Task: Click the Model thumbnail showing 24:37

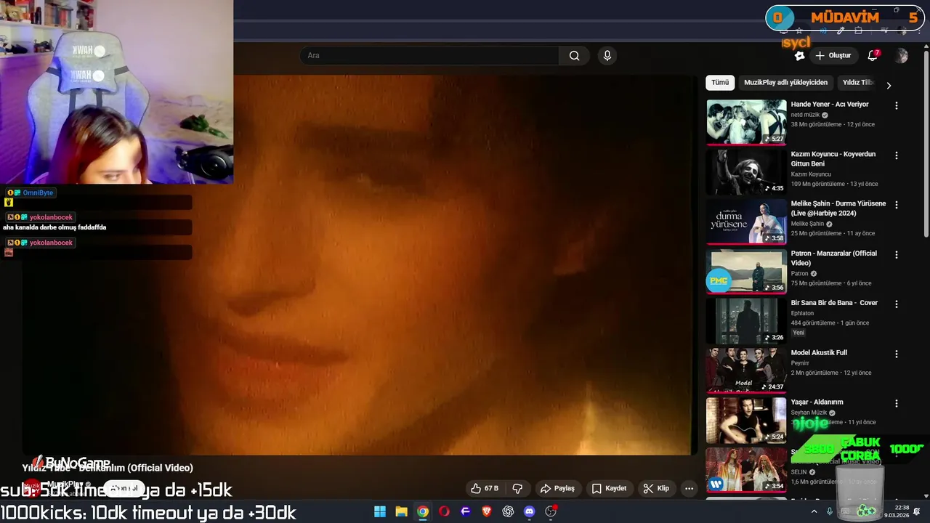Action: pyautogui.click(x=746, y=370)
